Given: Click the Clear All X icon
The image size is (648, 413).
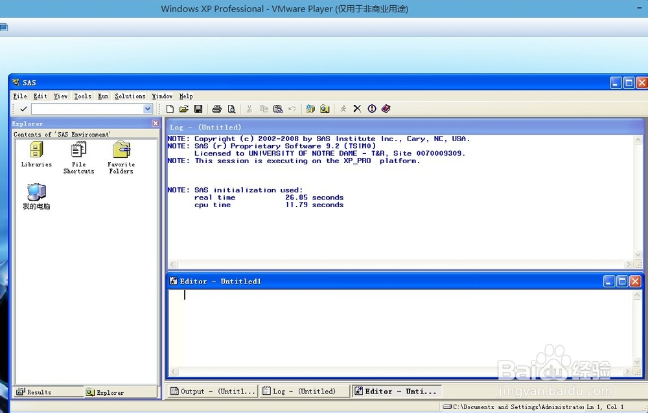Looking at the screenshot, I should 358,109.
